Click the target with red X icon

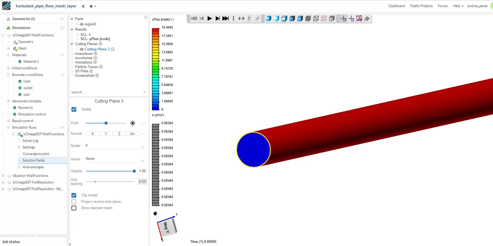(367, 18)
